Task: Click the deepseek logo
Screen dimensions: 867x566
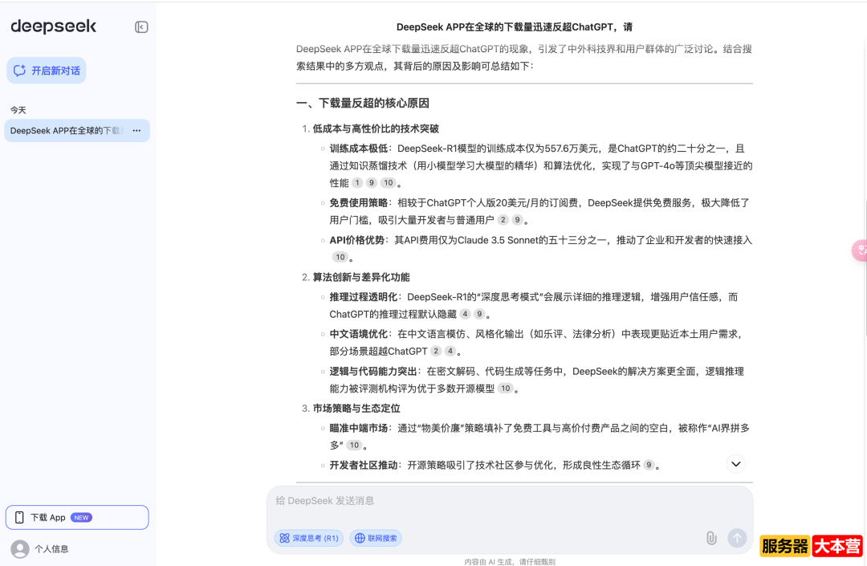Action: pos(54,26)
